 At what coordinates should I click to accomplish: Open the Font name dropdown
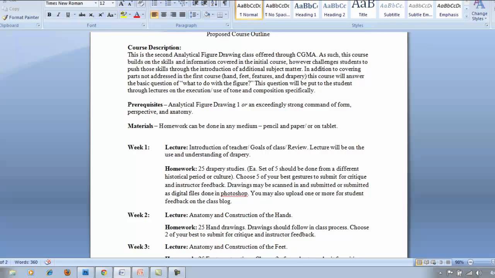96,3
